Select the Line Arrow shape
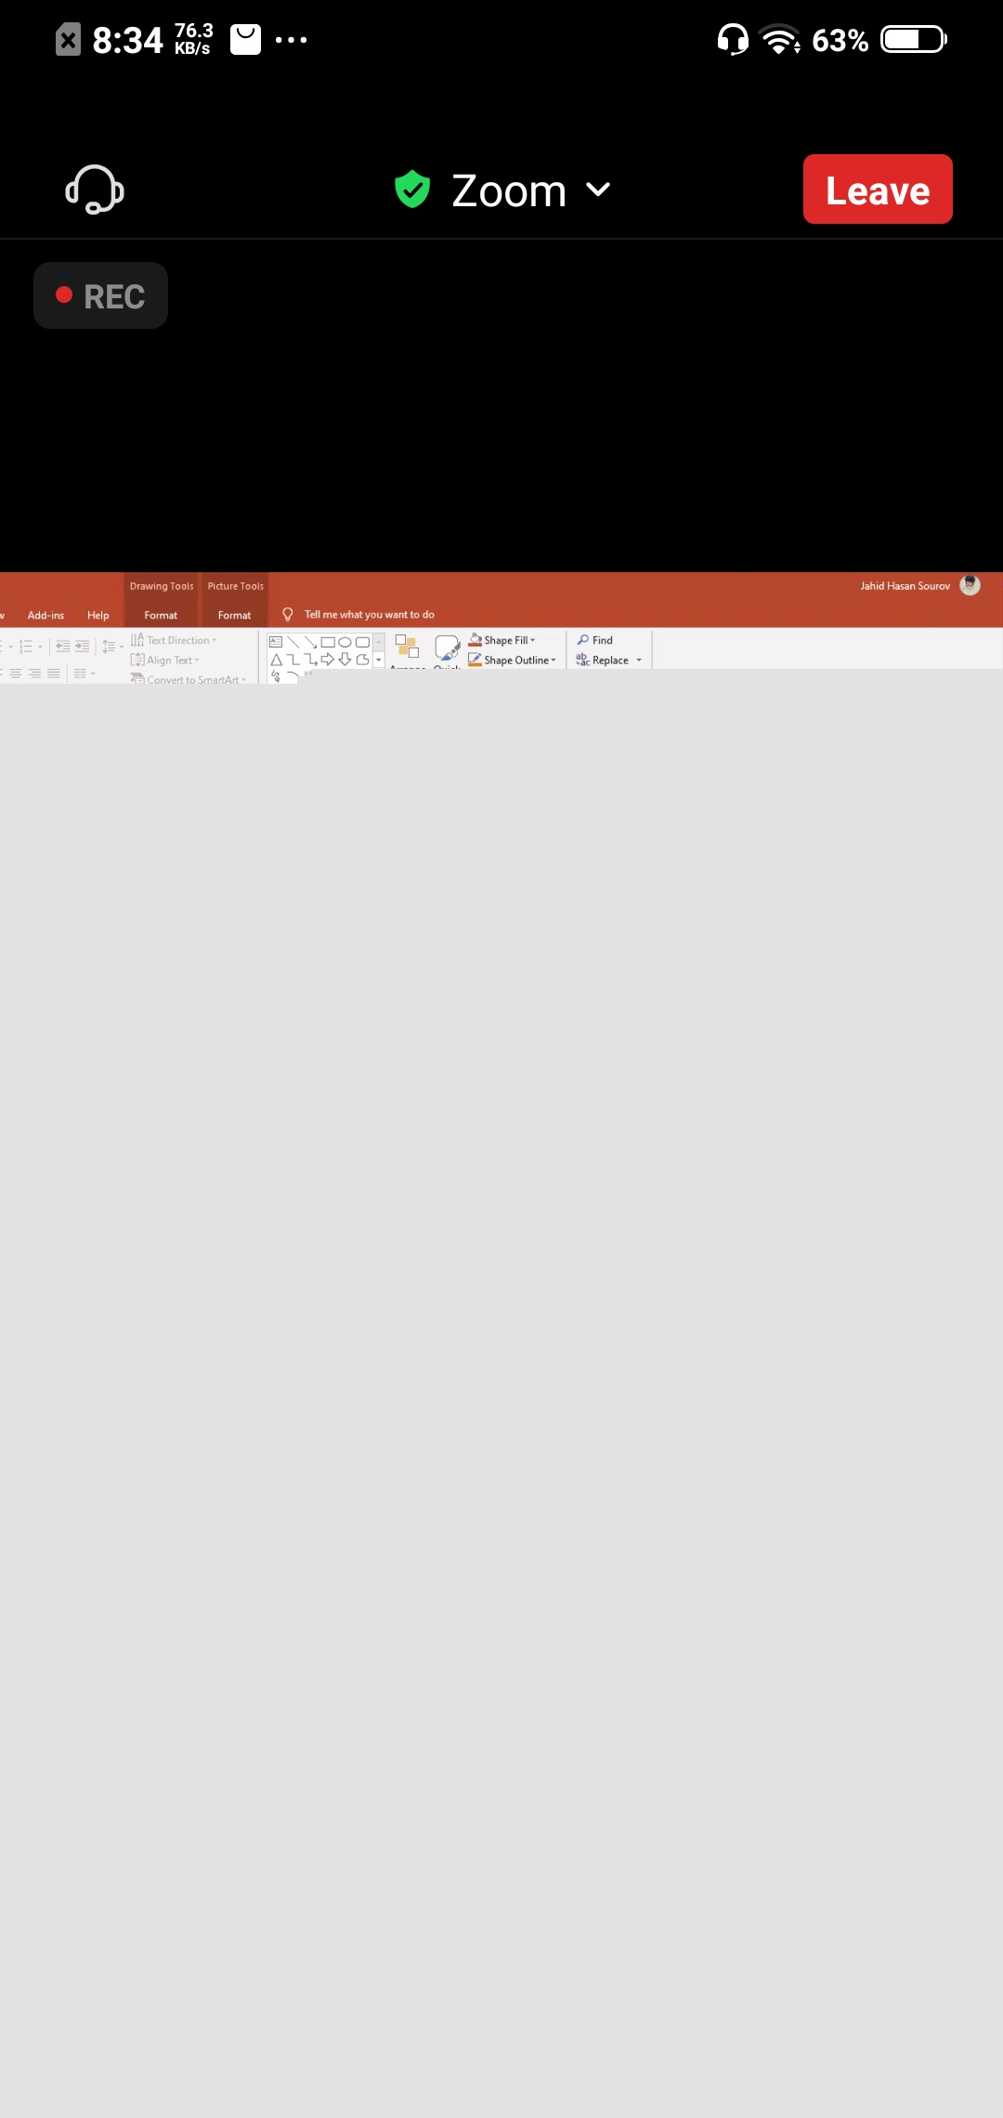The width and height of the screenshot is (1003, 2118). (310, 642)
